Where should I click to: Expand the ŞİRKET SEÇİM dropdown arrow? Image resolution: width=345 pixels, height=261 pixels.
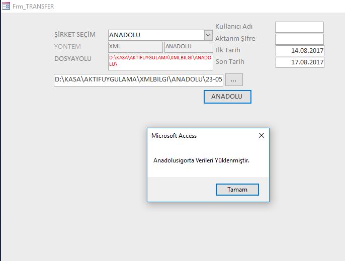pyautogui.click(x=208, y=35)
